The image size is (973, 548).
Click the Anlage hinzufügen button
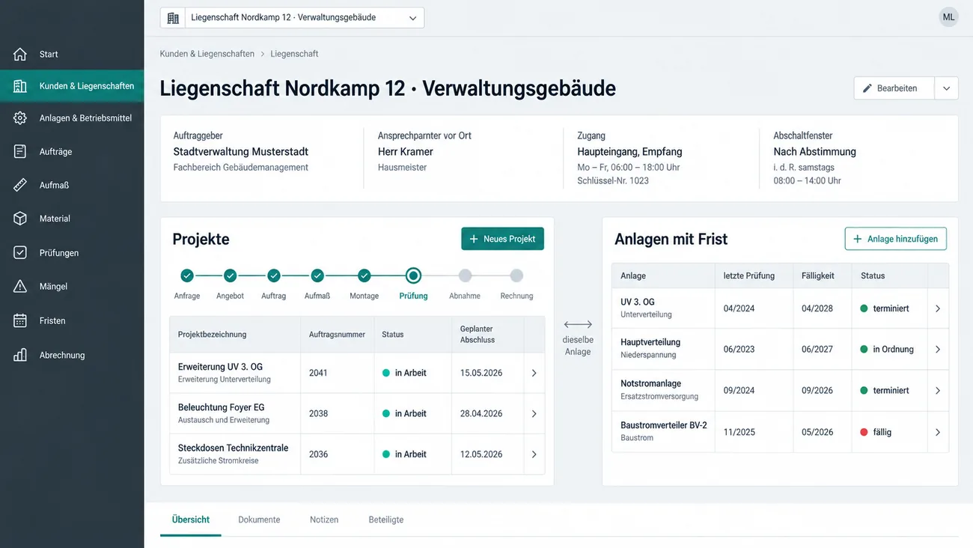coord(896,239)
